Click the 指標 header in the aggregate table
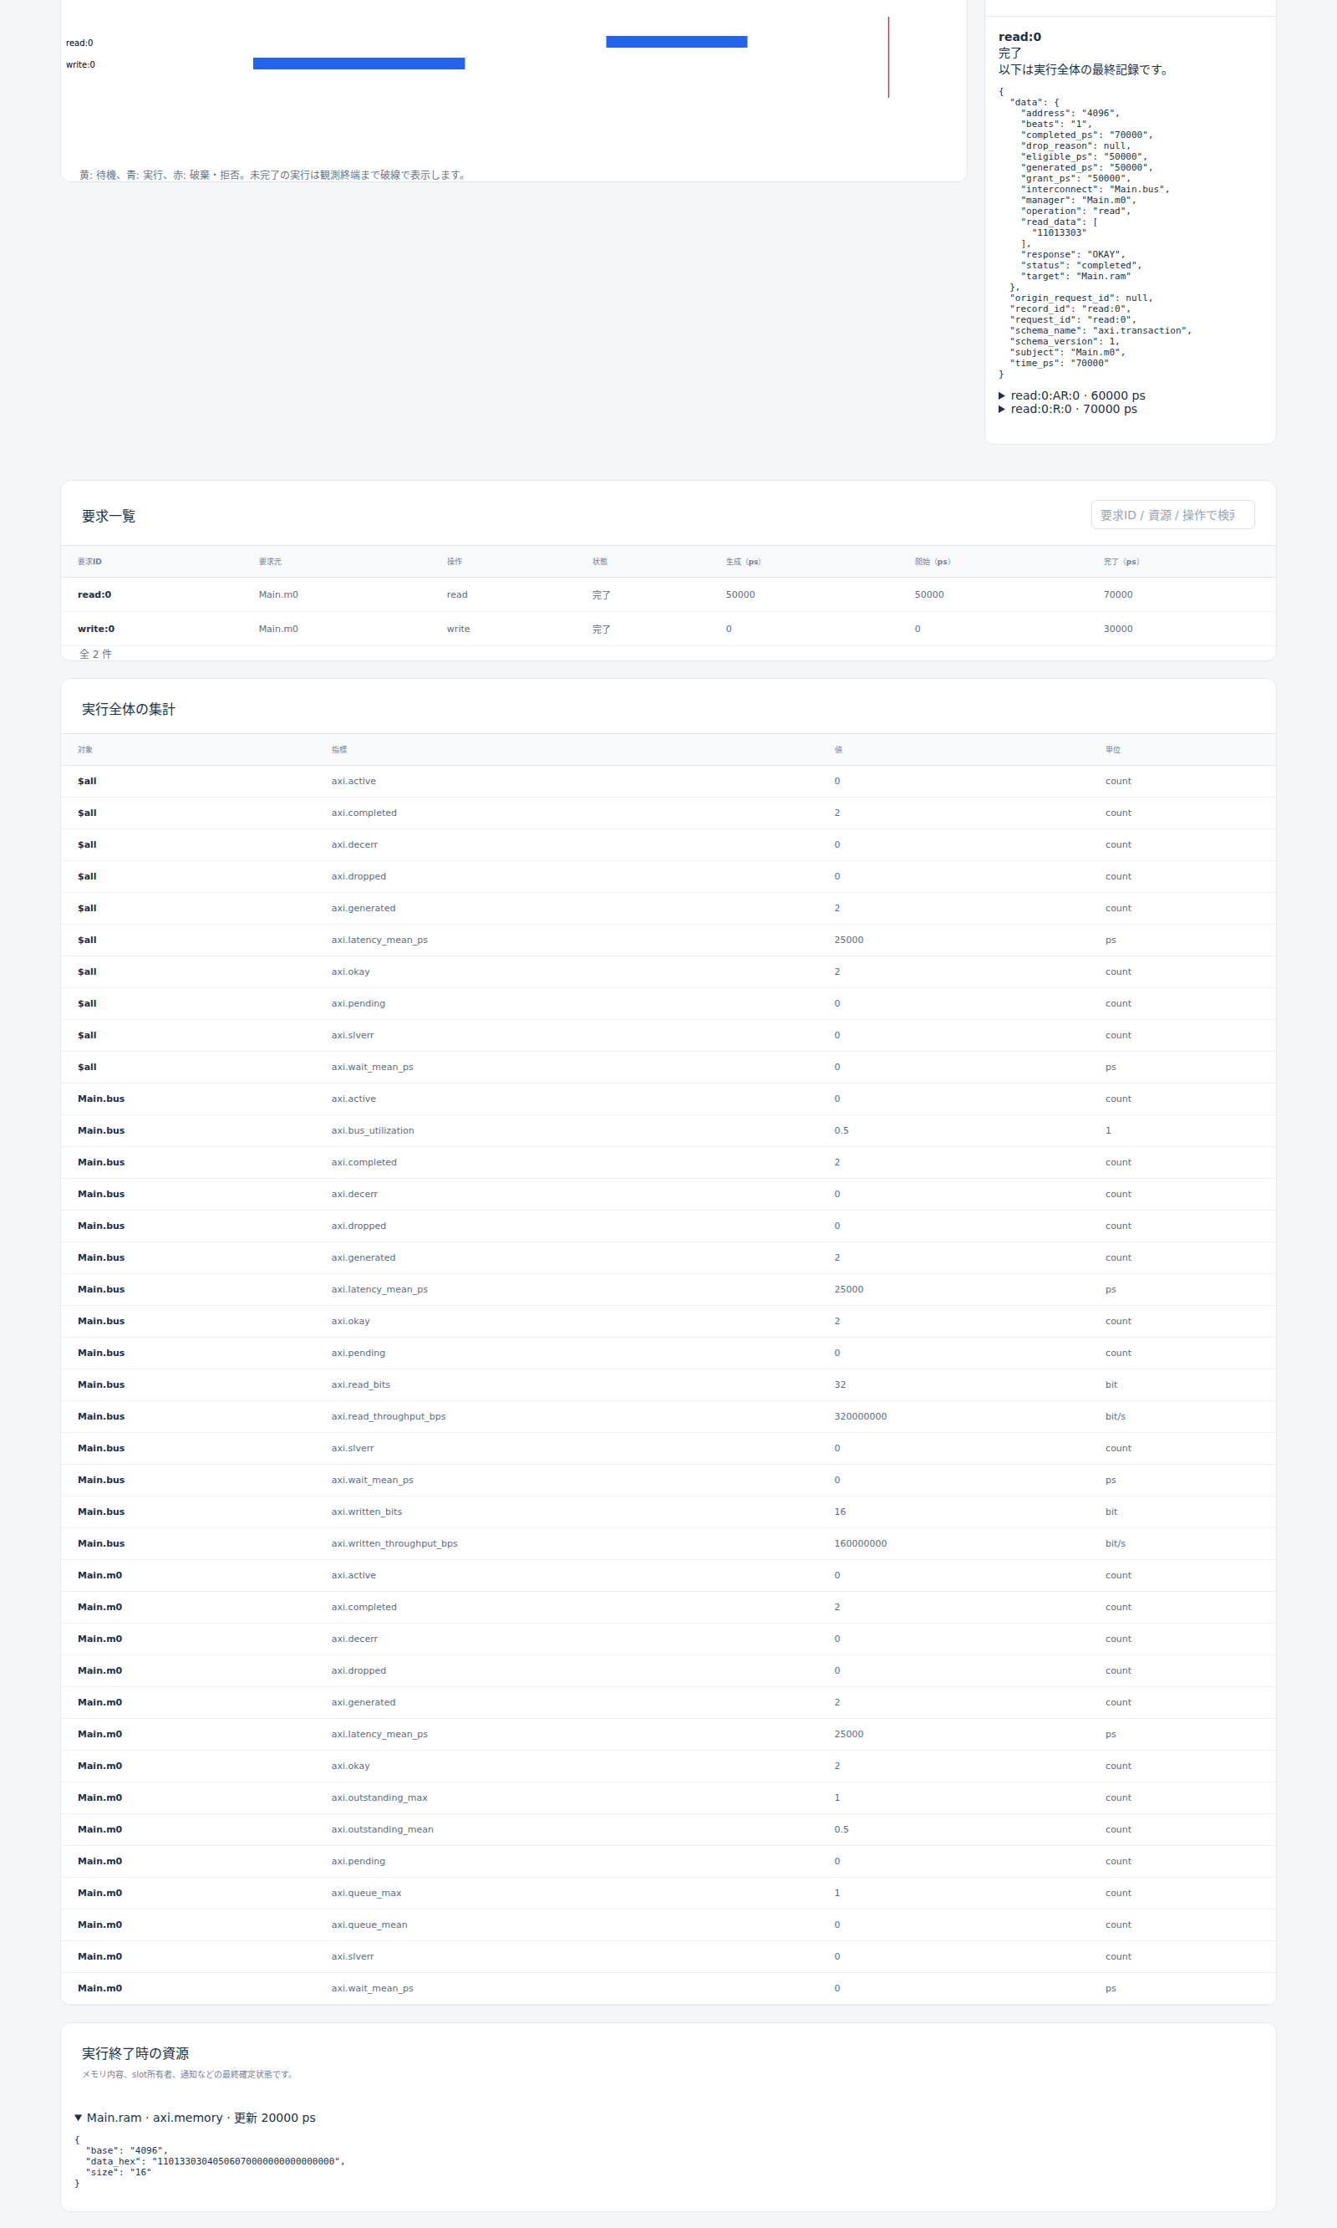 pyautogui.click(x=338, y=750)
